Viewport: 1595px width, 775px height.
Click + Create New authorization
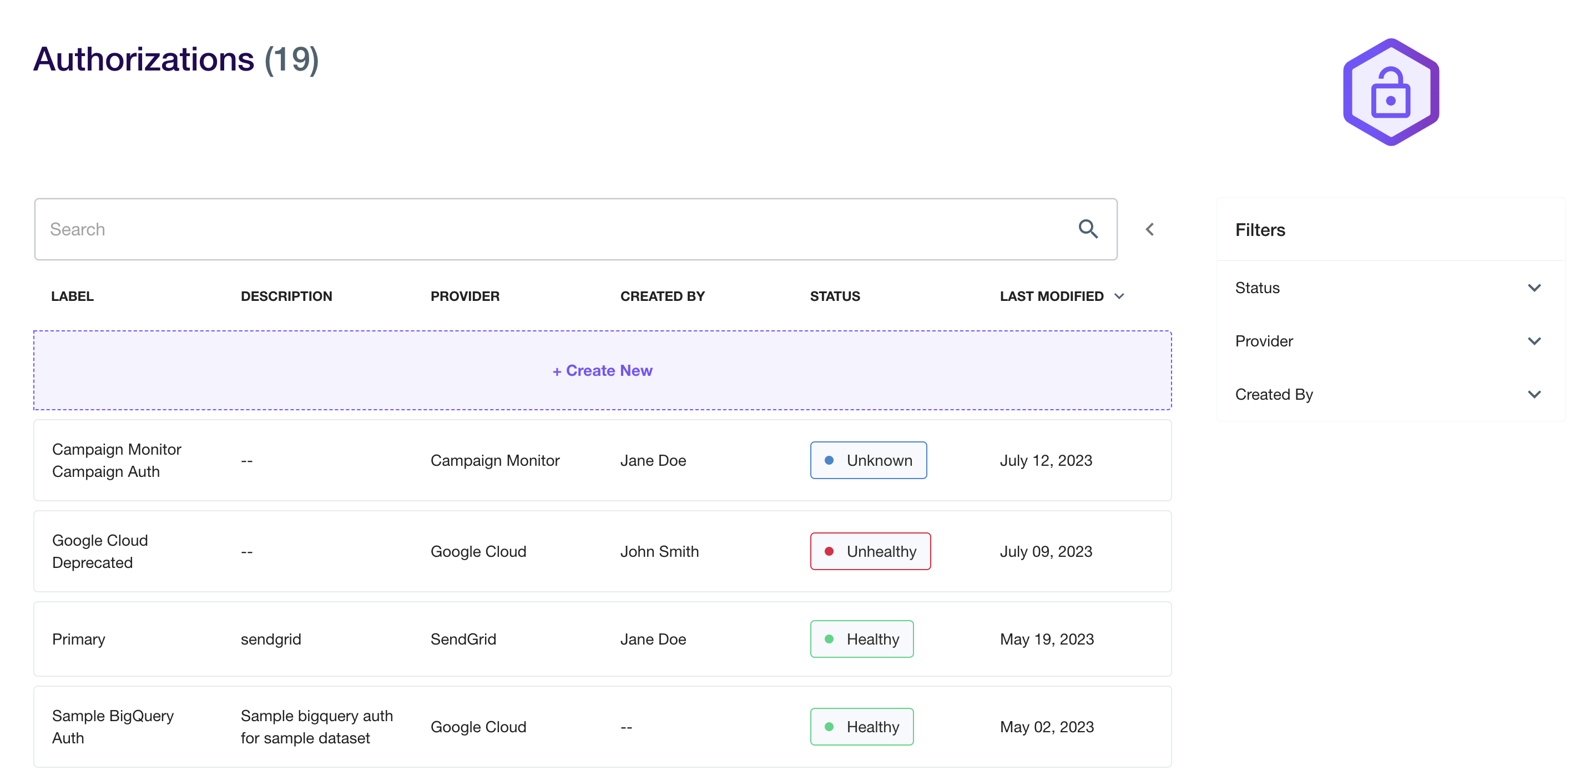point(602,370)
